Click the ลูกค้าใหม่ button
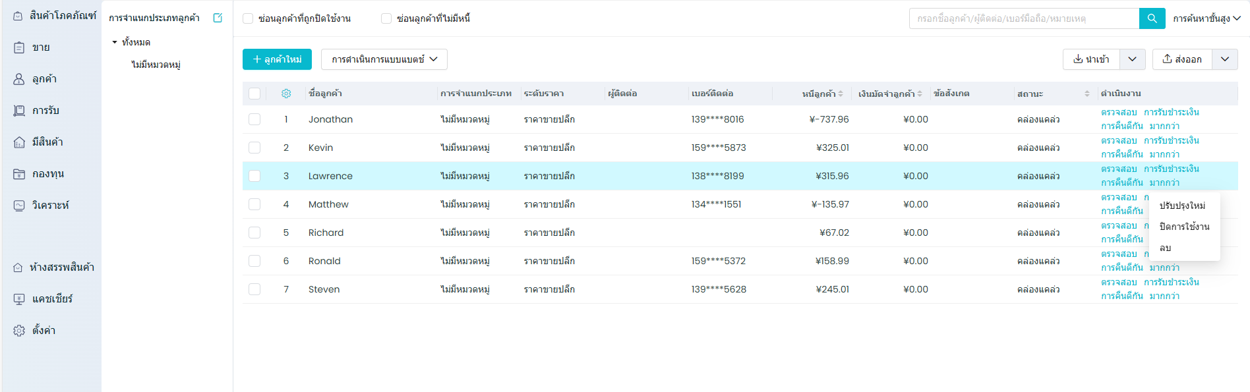The height and width of the screenshot is (392, 1250). click(x=277, y=59)
